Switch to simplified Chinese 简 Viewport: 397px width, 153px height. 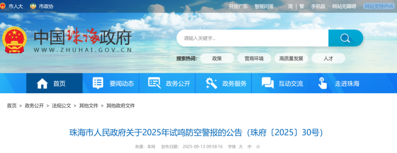coord(290,7)
